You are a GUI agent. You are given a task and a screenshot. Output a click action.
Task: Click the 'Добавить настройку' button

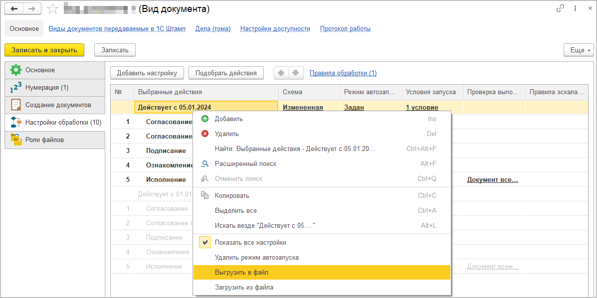147,73
